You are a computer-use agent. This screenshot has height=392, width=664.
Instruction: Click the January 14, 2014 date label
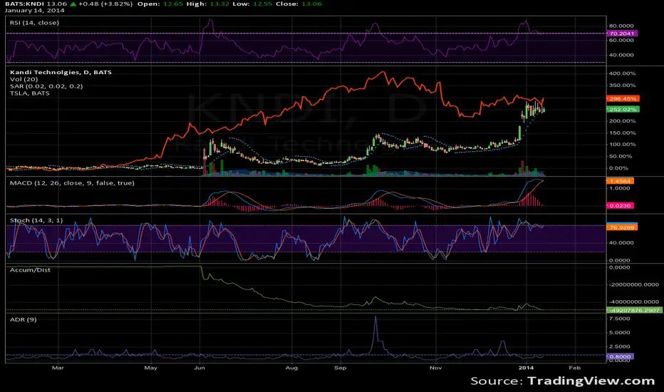tap(34, 10)
